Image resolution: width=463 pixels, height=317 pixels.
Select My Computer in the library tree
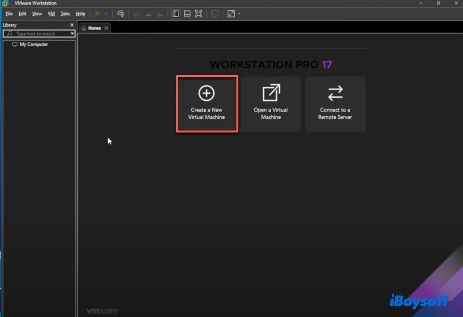click(34, 44)
